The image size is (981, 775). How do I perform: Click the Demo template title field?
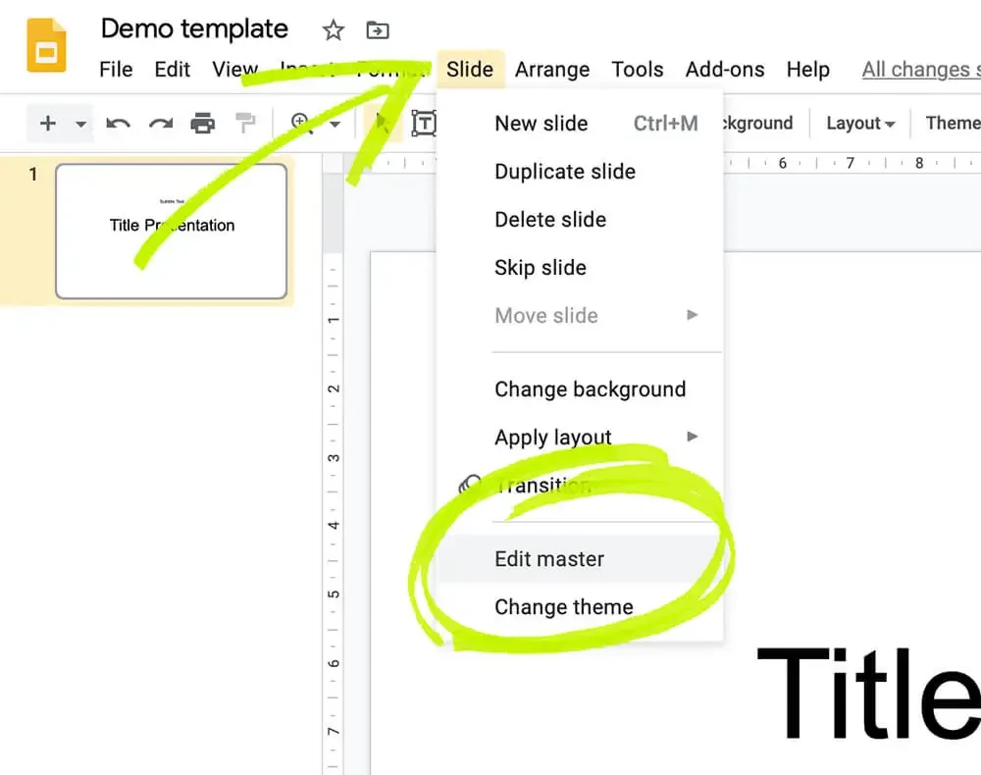coord(194,28)
